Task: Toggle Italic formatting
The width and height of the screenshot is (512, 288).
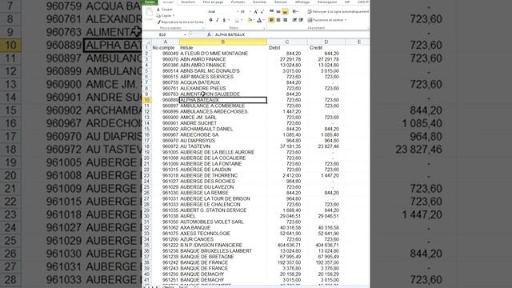Action: point(217,20)
